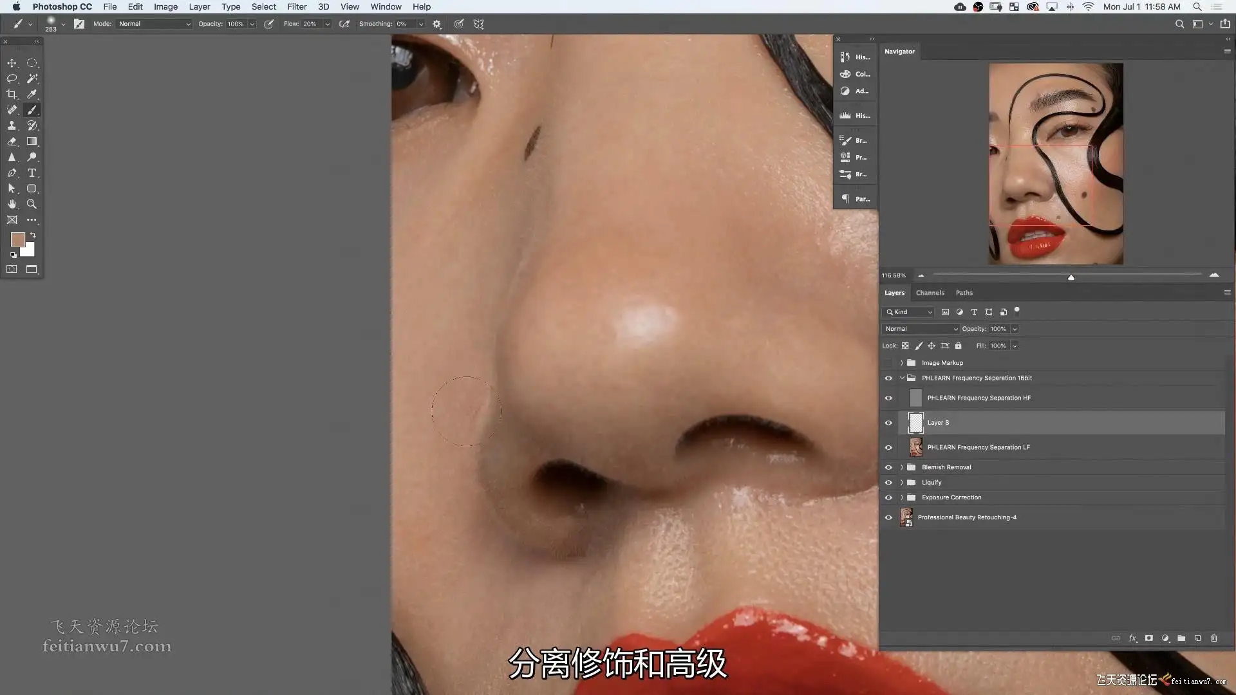Select the Crop tool
Image resolution: width=1236 pixels, height=695 pixels.
(x=12, y=94)
